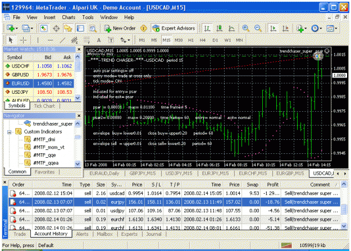This screenshot has height=251, width=351.
Task: Open the Periodicity clock icon
Action: [x=316, y=29]
